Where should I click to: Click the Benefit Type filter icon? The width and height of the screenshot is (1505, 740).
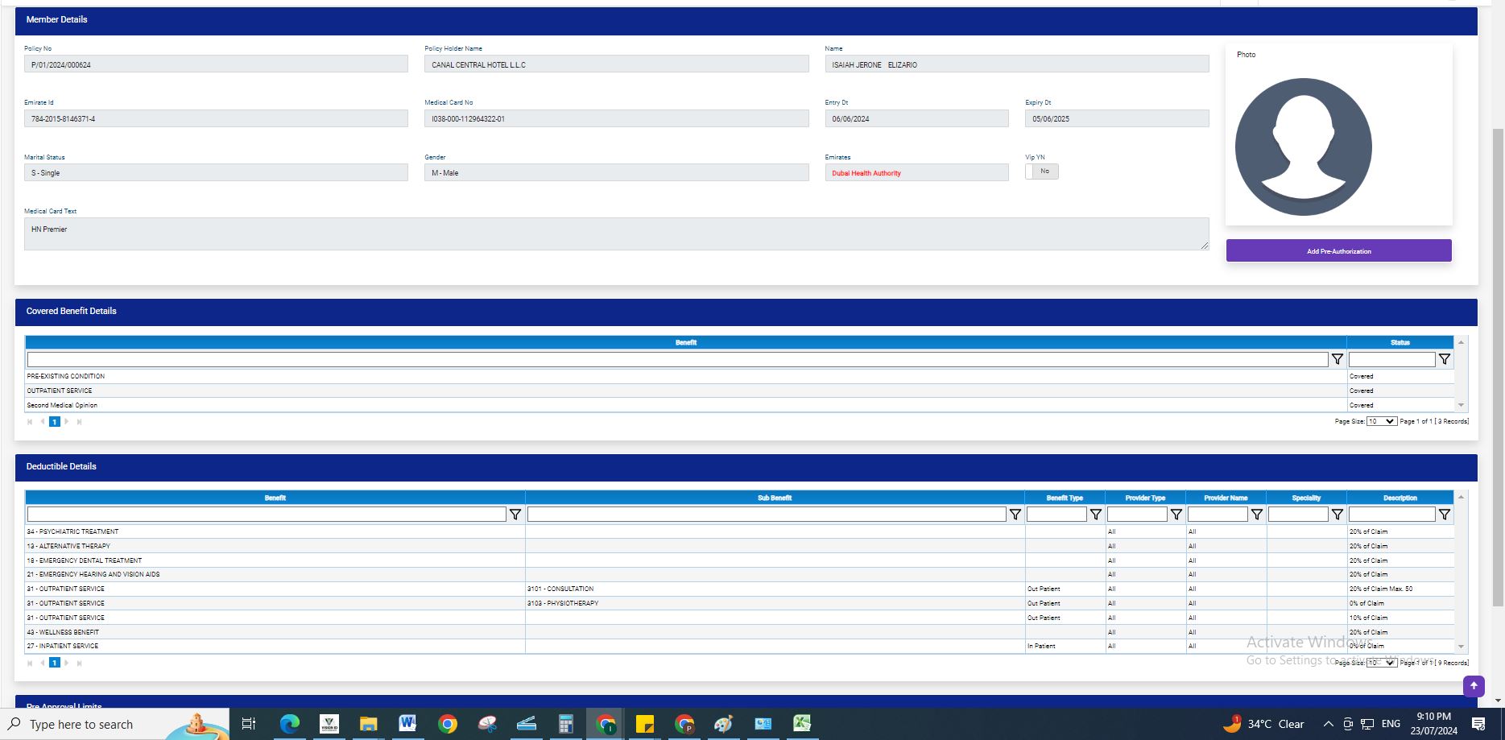click(1095, 515)
